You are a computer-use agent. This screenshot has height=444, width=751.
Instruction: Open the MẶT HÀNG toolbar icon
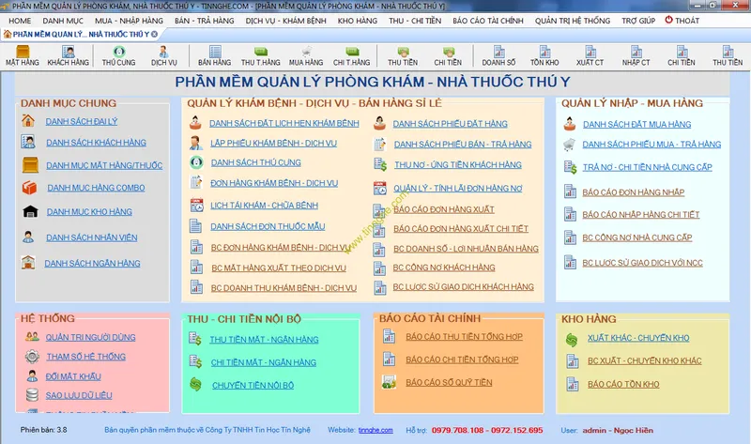(23, 56)
